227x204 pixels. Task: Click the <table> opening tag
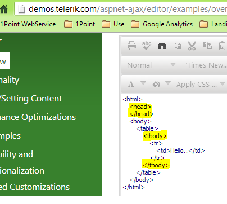pyautogui.click(x=147, y=128)
